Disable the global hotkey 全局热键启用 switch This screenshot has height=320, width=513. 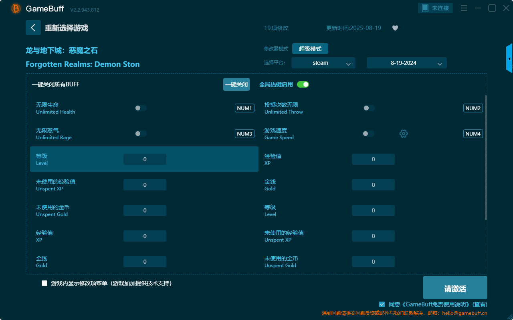[x=303, y=84]
